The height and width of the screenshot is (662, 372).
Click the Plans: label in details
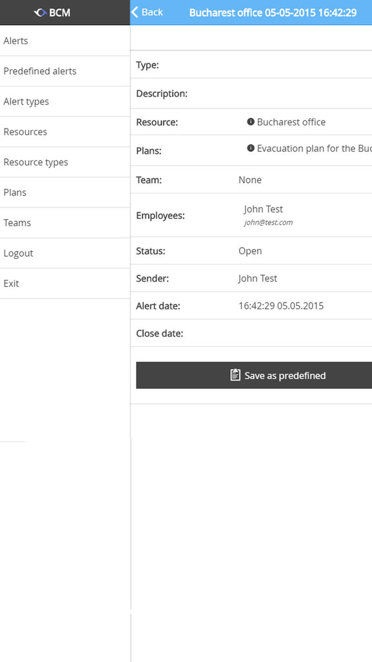coord(149,151)
